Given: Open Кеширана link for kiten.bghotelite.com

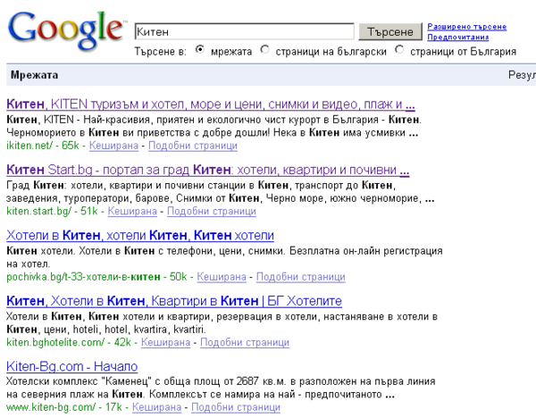Looking at the screenshot, I should tap(165, 342).
